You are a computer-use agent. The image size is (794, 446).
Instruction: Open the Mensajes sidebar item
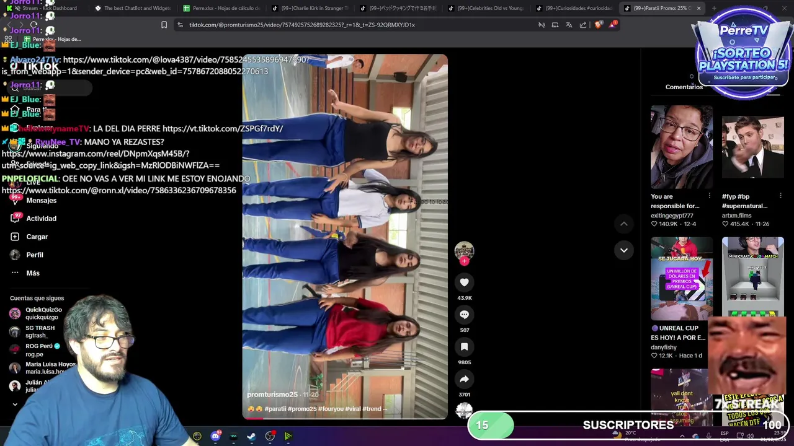(34, 201)
